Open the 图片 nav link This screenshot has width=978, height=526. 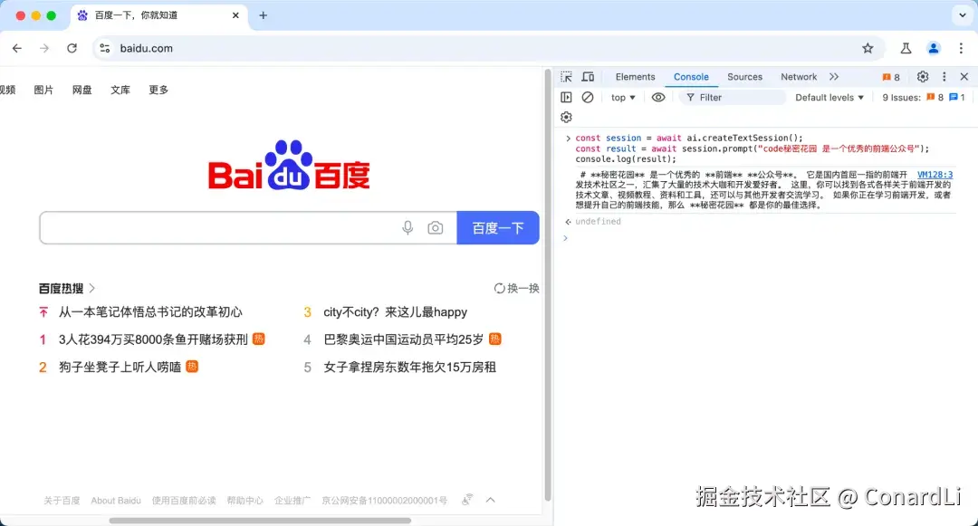(43, 90)
